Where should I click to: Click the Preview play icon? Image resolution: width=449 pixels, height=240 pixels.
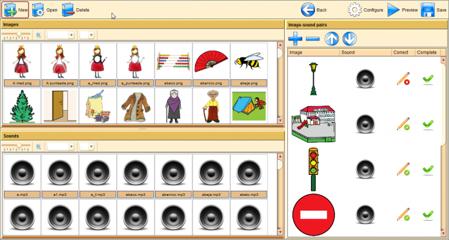pos(394,10)
